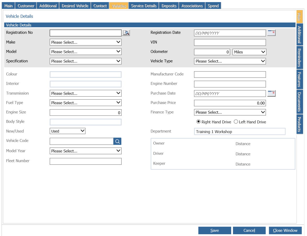307x236 pixels.
Task: Expand the Make dropdown
Action: coord(86,42)
